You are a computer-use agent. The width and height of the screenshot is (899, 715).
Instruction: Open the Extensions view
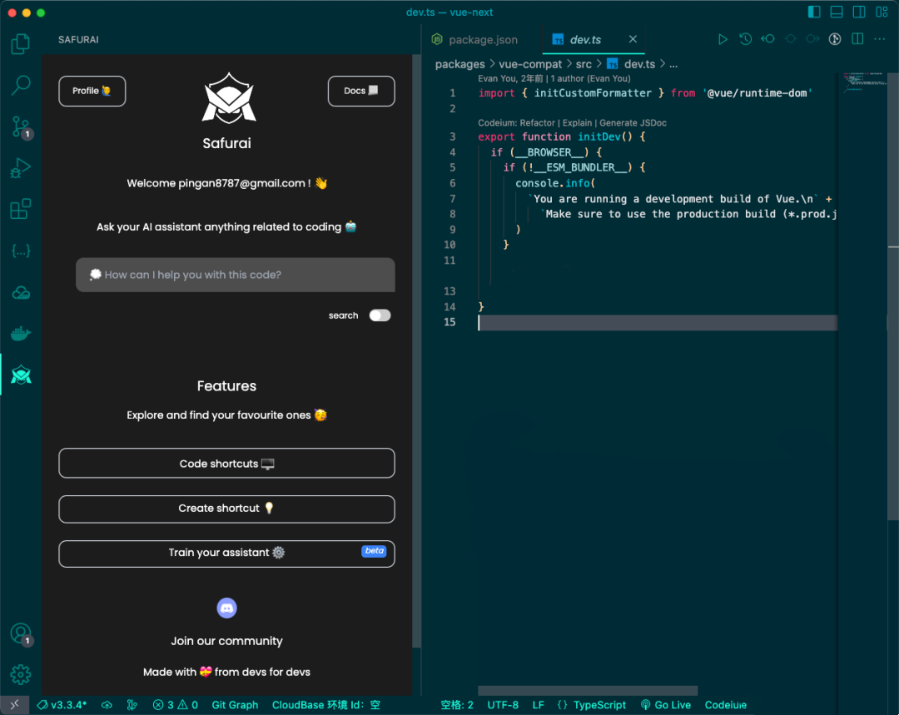(x=21, y=209)
